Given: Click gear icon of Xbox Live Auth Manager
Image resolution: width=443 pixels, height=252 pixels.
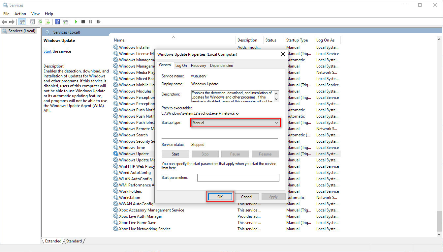Looking at the screenshot, I should pyautogui.click(x=115, y=216).
